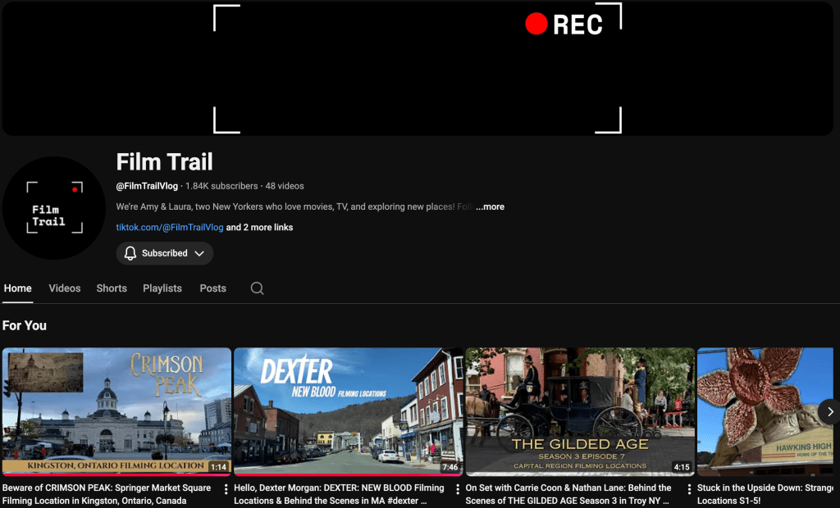This screenshot has width=840, height=508.
Task: Click the notification bell on Subscribed button
Action: coord(130,254)
